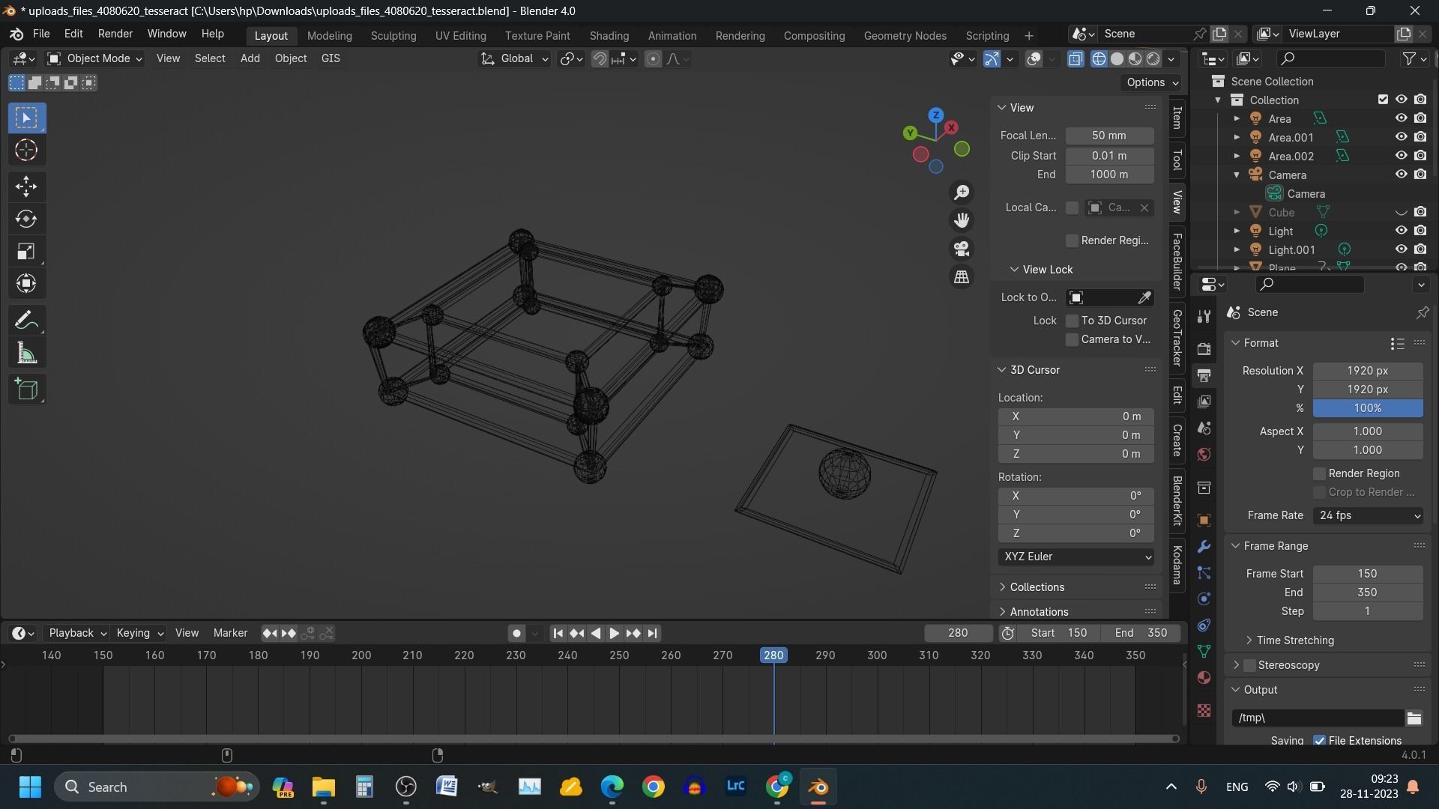Switch perspective/orthographic grid icon
Image resolution: width=1439 pixels, height=809 pixels.
click(x=962, y=277)
